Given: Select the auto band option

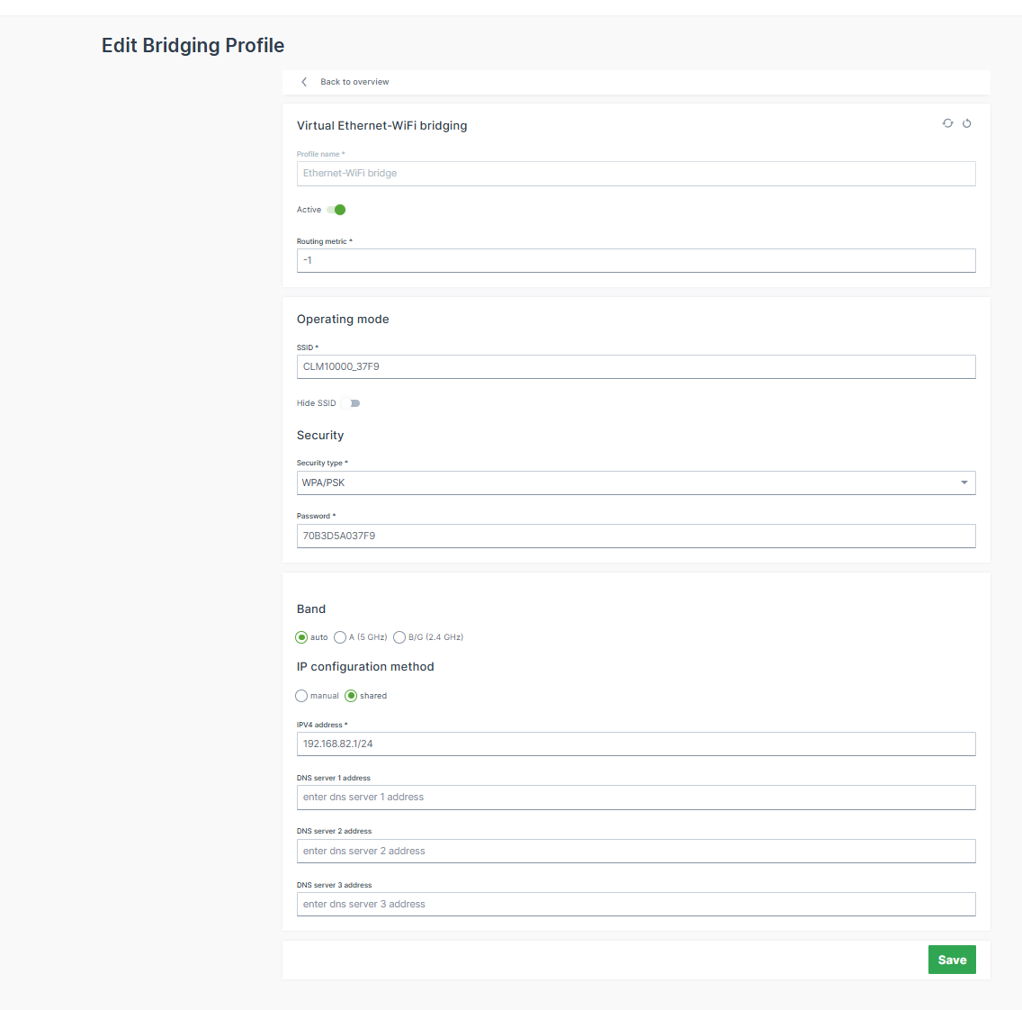Looking at the screenshot, I should click(x=301, y=636).
